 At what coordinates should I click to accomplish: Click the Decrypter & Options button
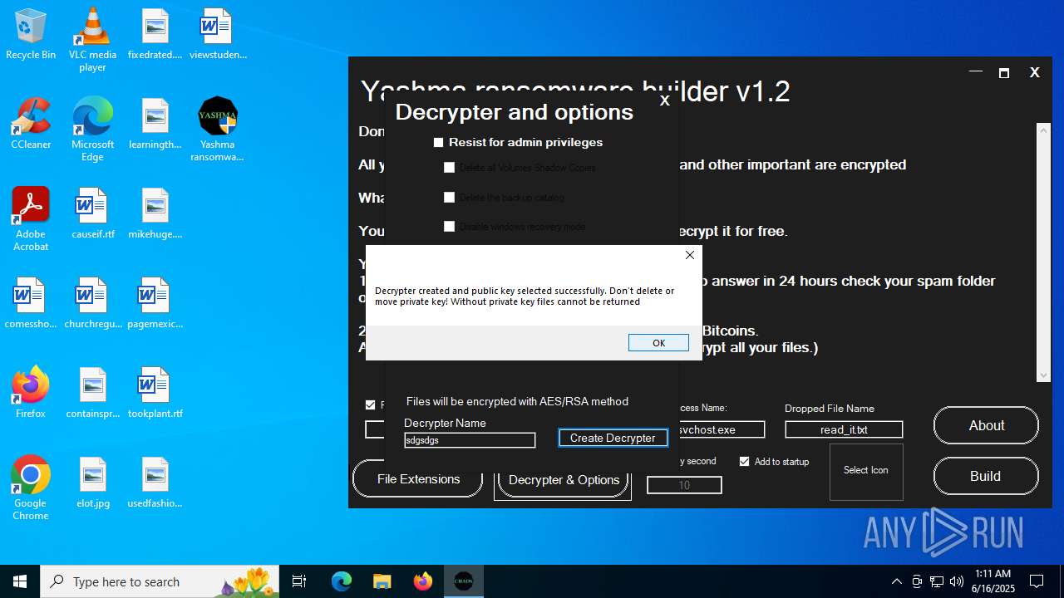(564, 480)
